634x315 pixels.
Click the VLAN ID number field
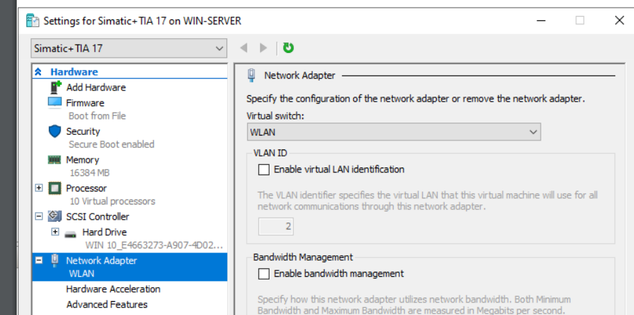(276, 227)
